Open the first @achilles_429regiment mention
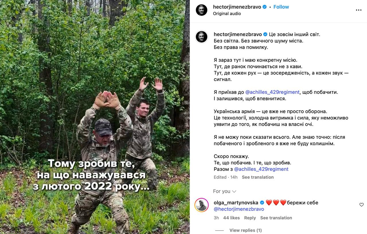This screenshot has width=367, height=234. 272,92
